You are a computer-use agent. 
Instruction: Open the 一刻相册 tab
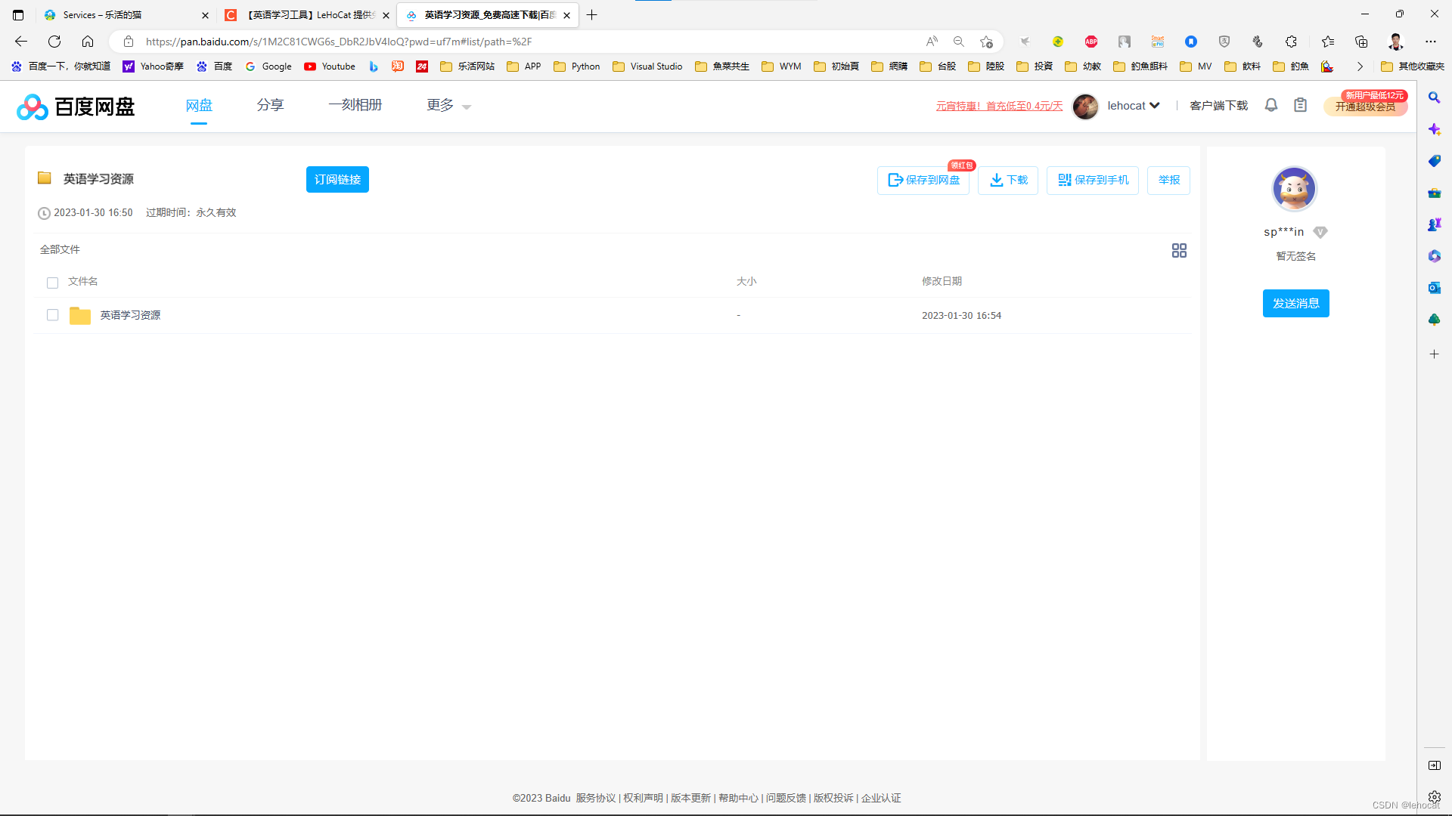[355, 105]
